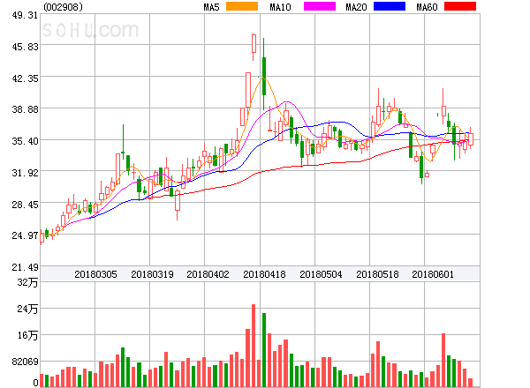Screen dimensions: 530x388
Task: Click the 16万 volume axis label
Action: pos(27,335)
